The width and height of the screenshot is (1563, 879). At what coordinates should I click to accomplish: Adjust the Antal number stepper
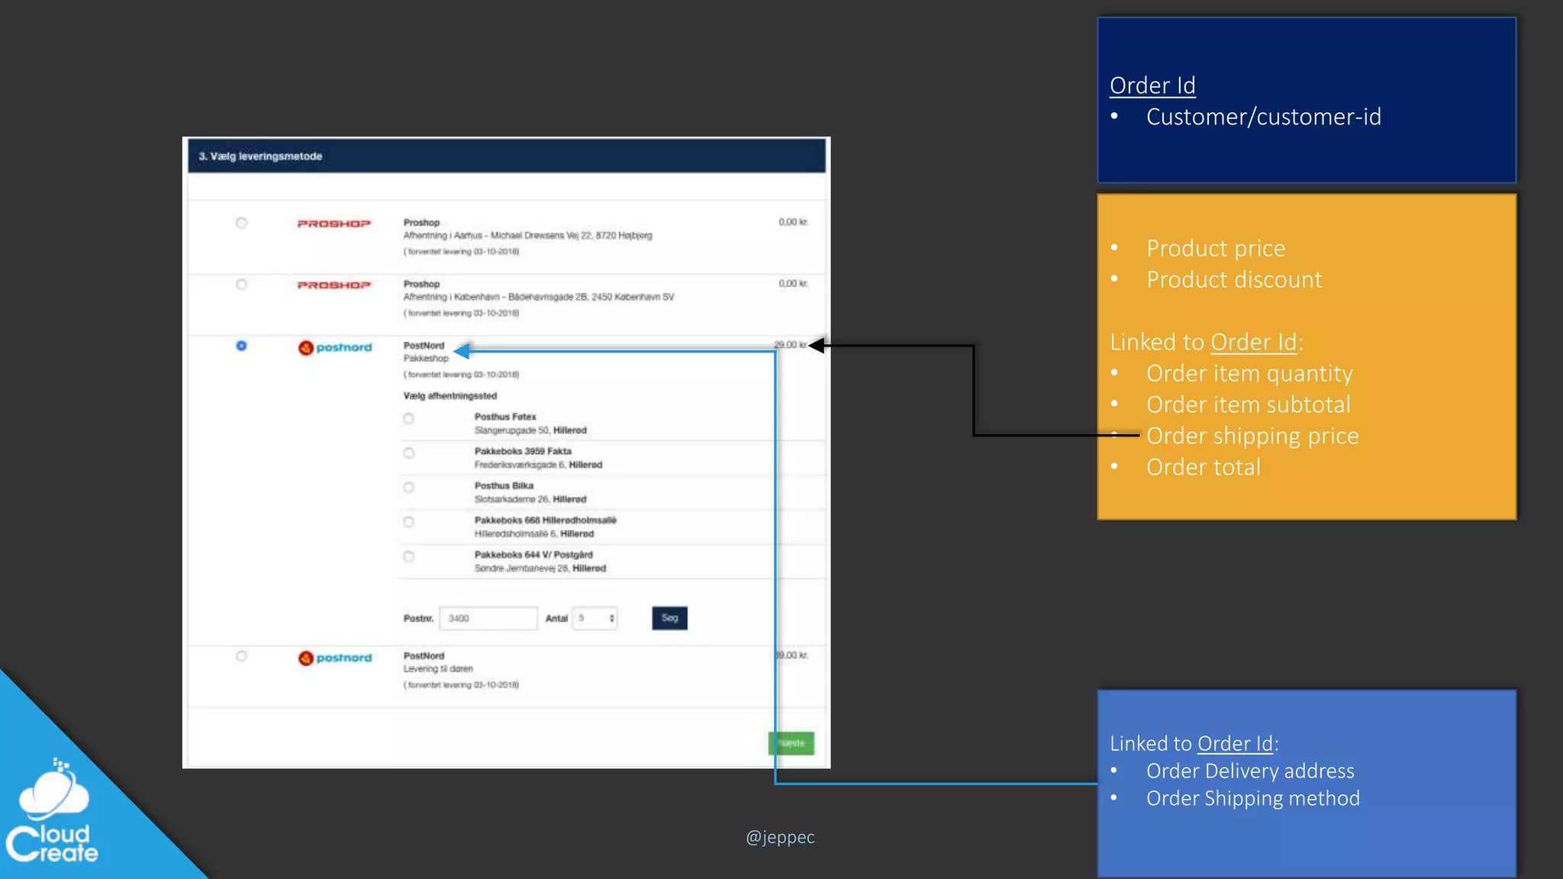point(611,618)
